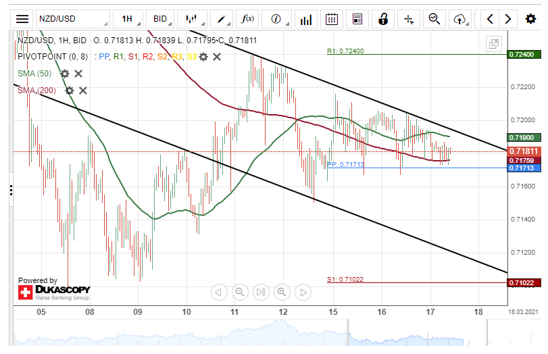Open the calendar date picker icon
The height and width of the screenshot is (354, 548).
click(331, 19)
